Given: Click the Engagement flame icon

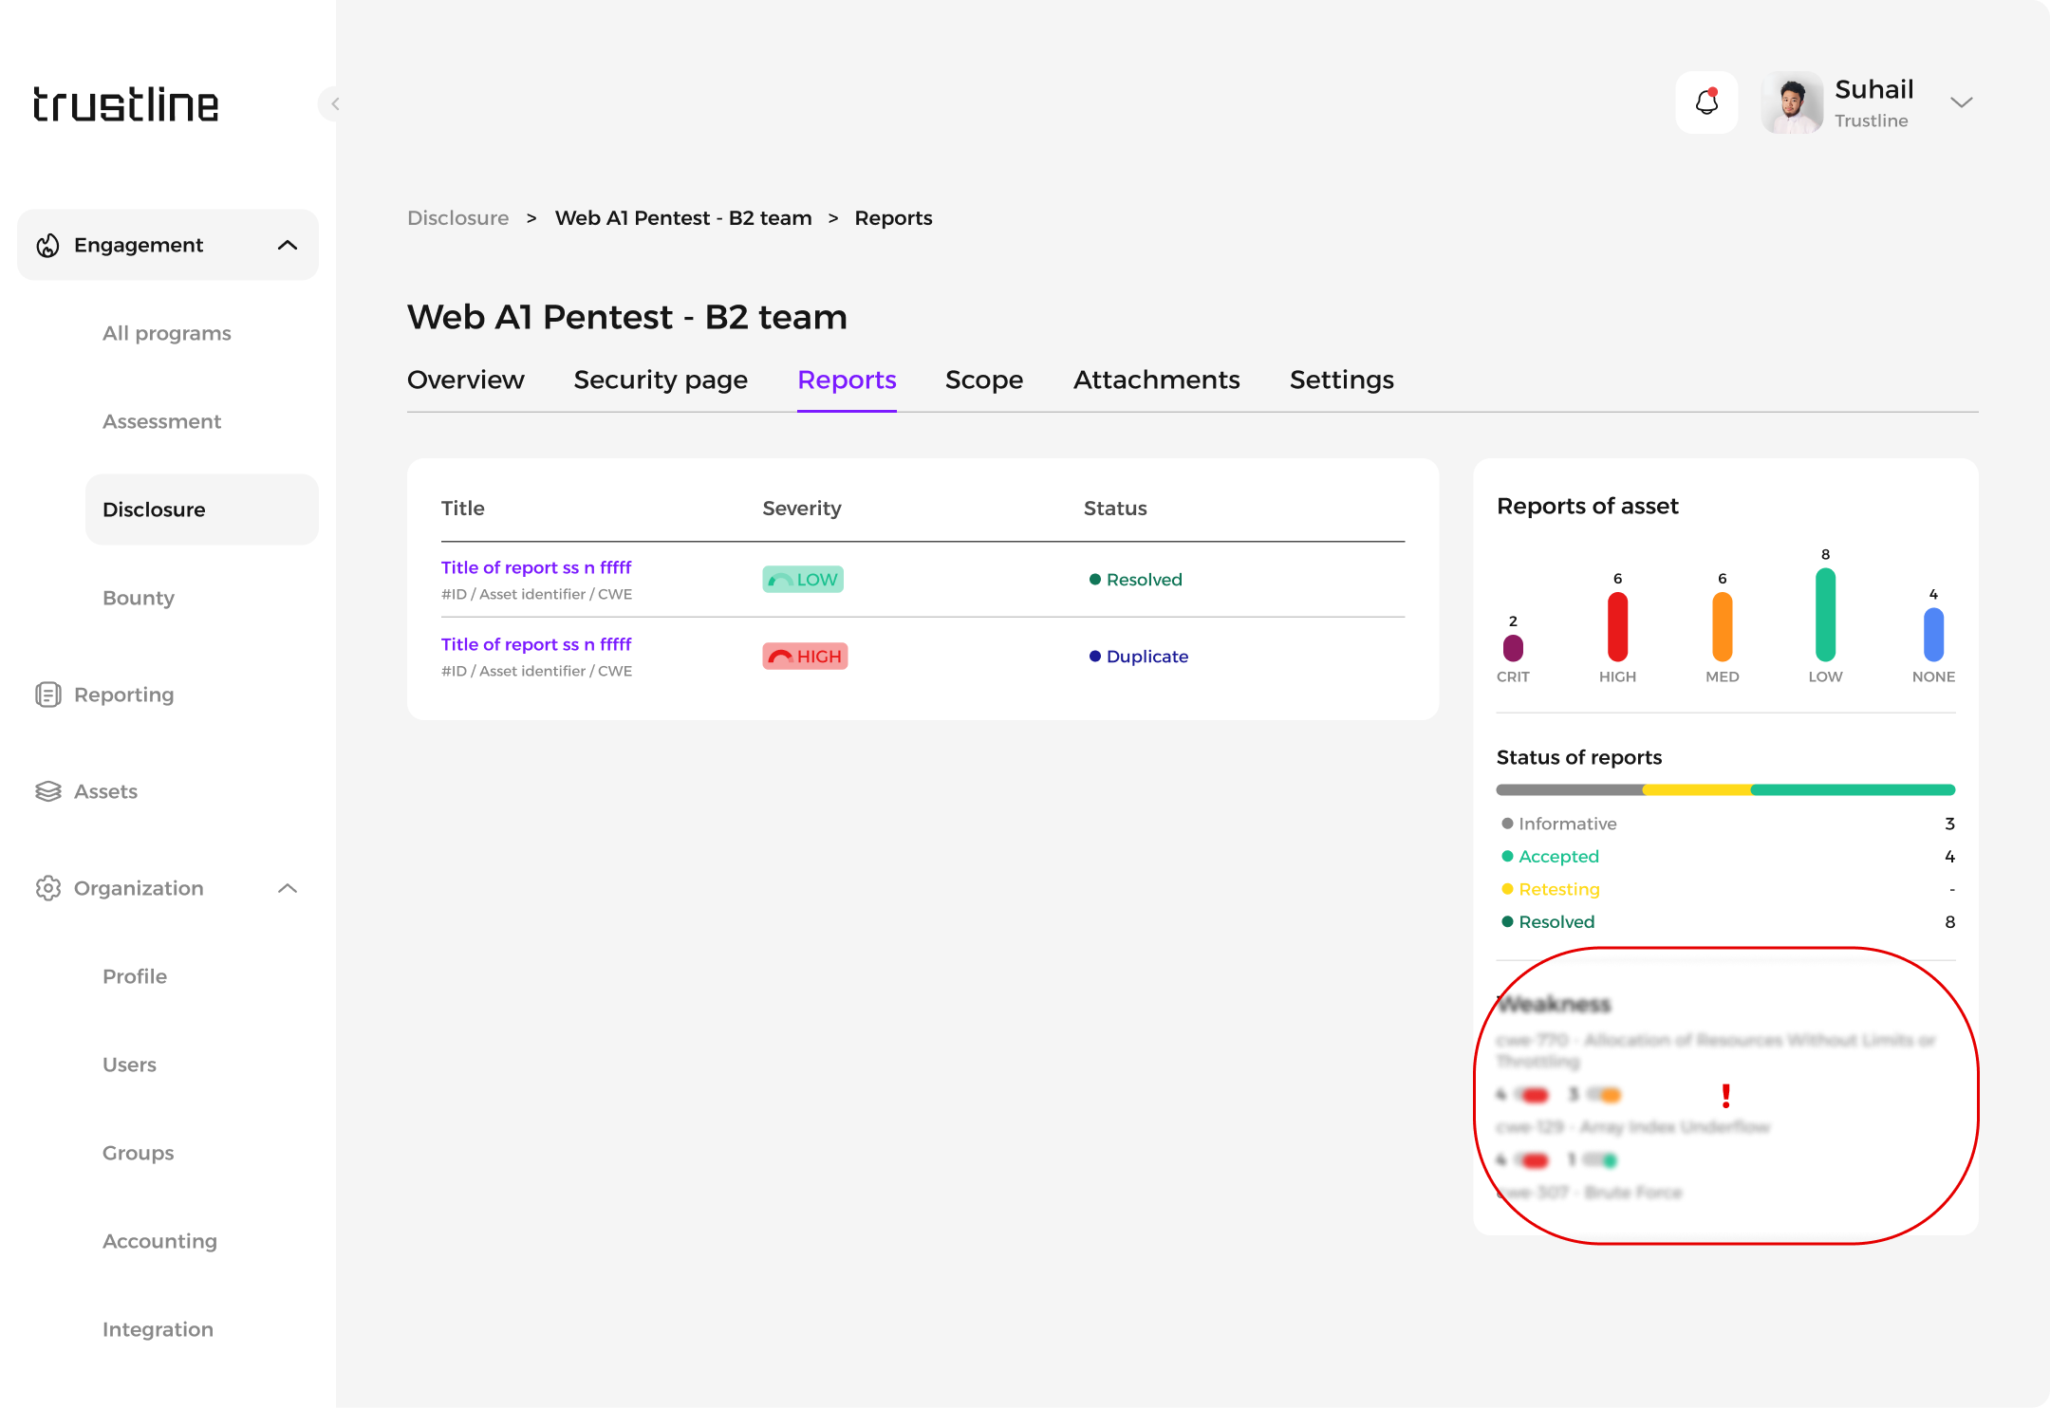Looking at the screenshot, I should [x=47, y=246].
